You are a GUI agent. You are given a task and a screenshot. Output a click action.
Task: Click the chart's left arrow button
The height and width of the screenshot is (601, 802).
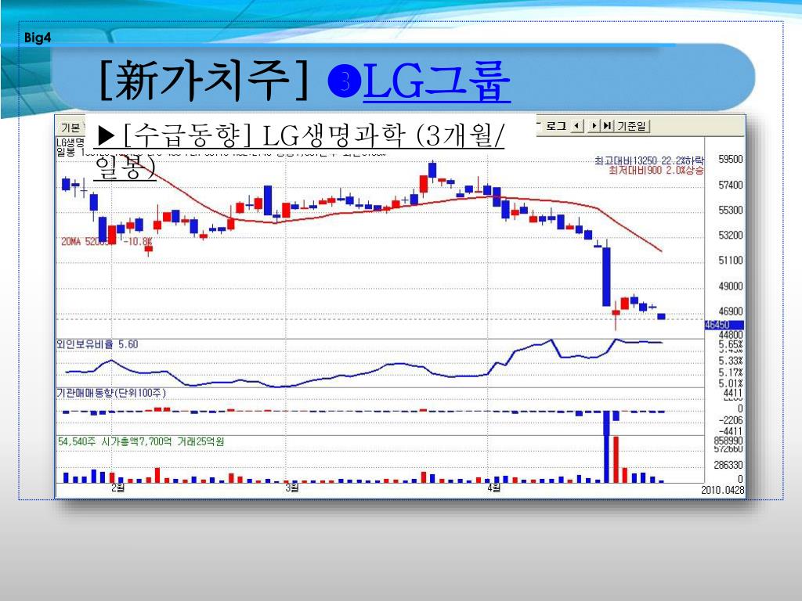coord(577,126)
